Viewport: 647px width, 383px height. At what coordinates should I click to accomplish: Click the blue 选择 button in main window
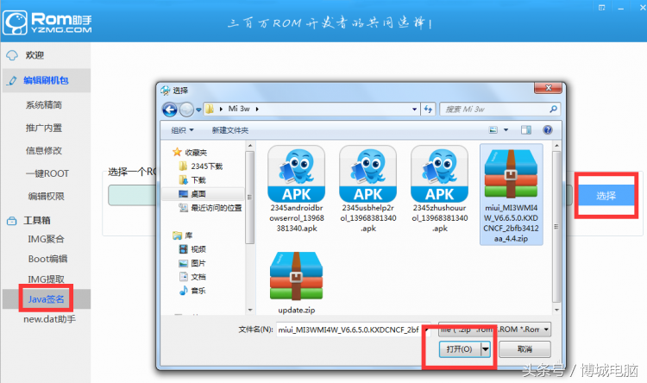[606, 196]
